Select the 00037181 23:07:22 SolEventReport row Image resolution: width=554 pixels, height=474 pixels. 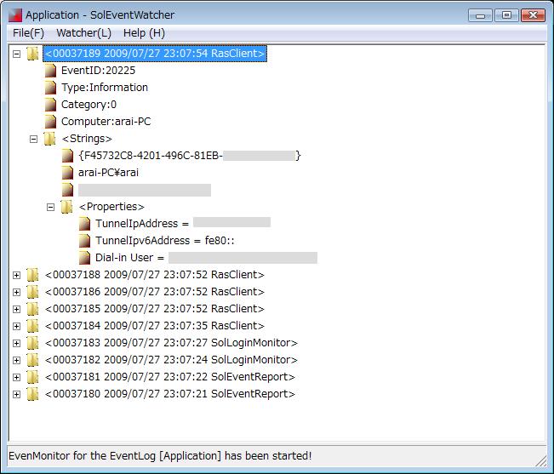(170, 377)
